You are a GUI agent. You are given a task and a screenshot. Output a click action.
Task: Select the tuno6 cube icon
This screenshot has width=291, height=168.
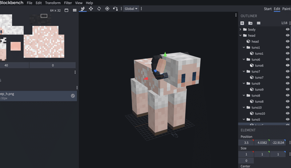[x=252, y=65]
